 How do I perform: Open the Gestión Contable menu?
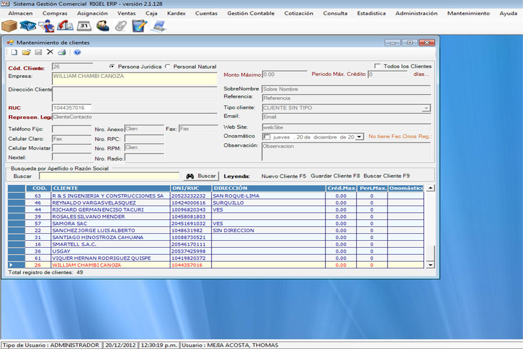250,13
